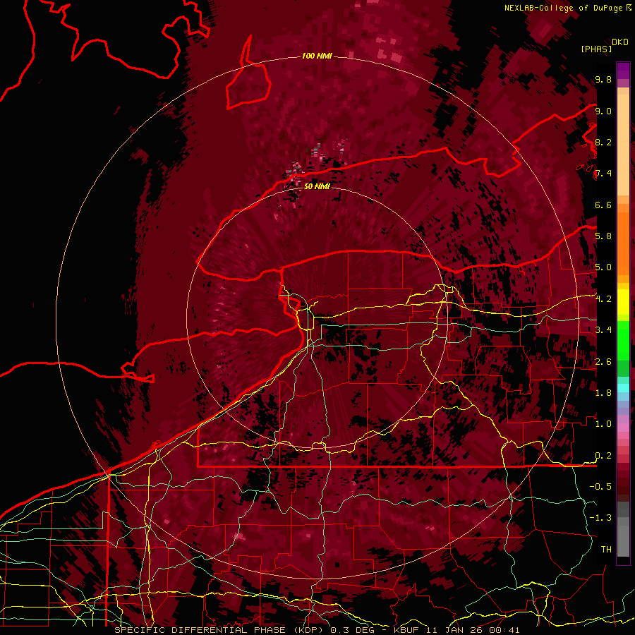Click the 5.0 value on color scale

tap(603, 267)
